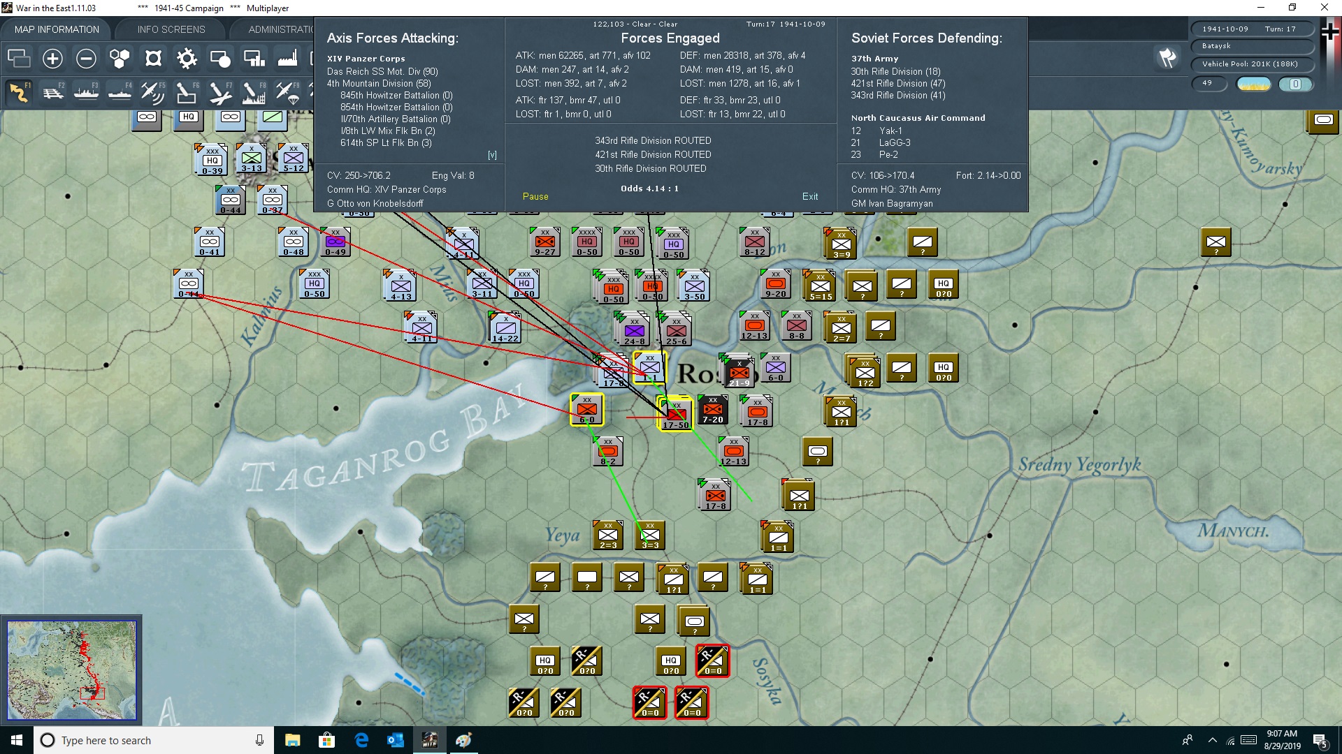Screen dimensions: 1342x754
Task: Choose the F5 air recon mode
Action: [x=152, y=92]
